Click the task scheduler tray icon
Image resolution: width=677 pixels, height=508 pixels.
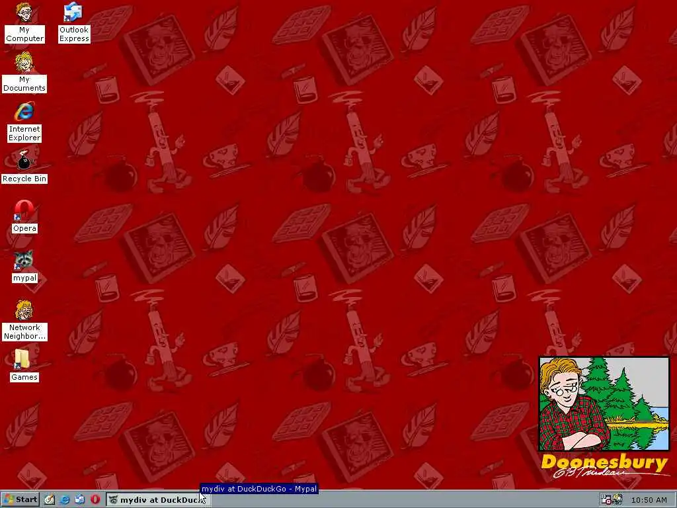tap(606, 500)
